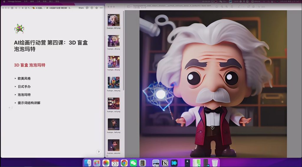Click the Share button in Notion
302x167 pixels.
81,8
